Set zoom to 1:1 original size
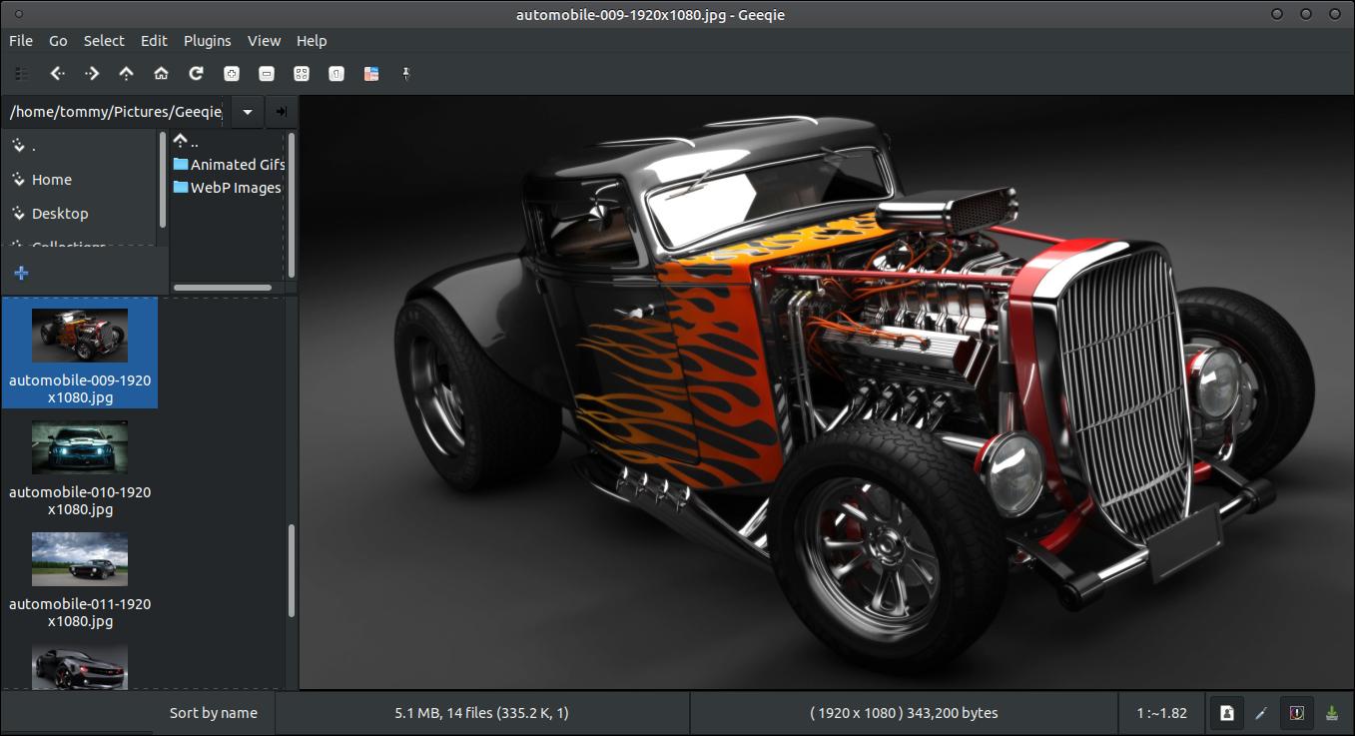The height and width of the screenshot is (736, 1355). click(337, 73)
